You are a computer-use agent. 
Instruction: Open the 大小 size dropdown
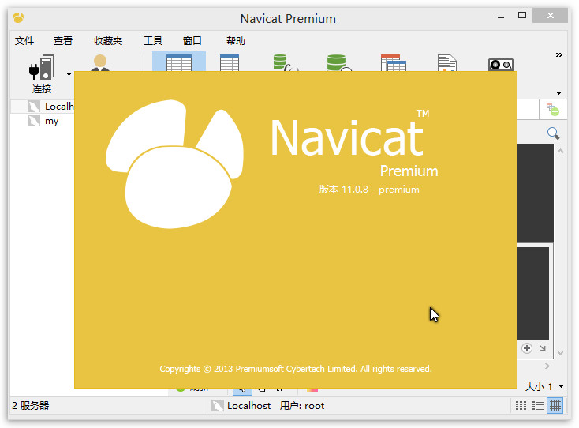pyautogui.click(x=544, y=387)
